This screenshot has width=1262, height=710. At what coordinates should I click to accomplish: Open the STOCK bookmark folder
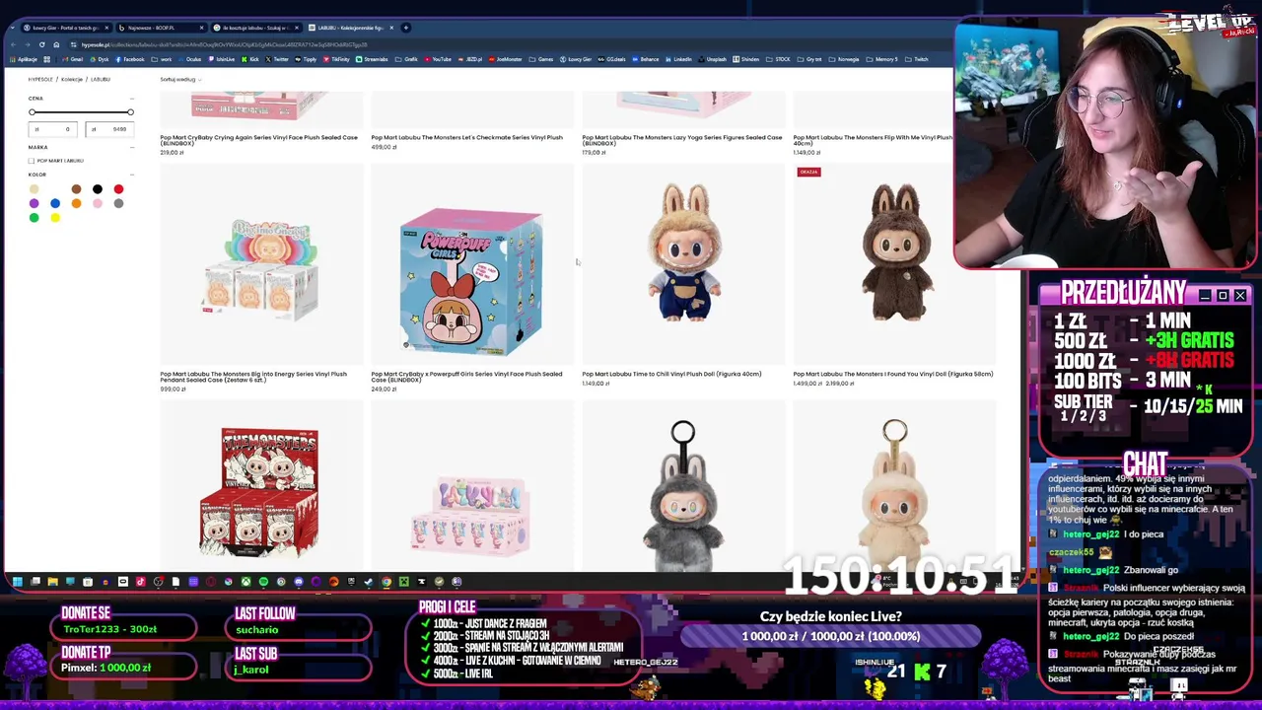779,59
